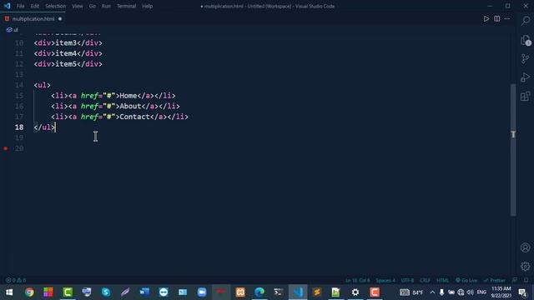The height and width of the screenshot is (300, 534).
Task: Open the Windows Settings gear on taskbar
Action: (x=355, y=292)
